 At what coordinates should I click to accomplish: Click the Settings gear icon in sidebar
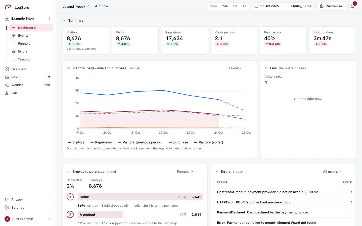7,207
